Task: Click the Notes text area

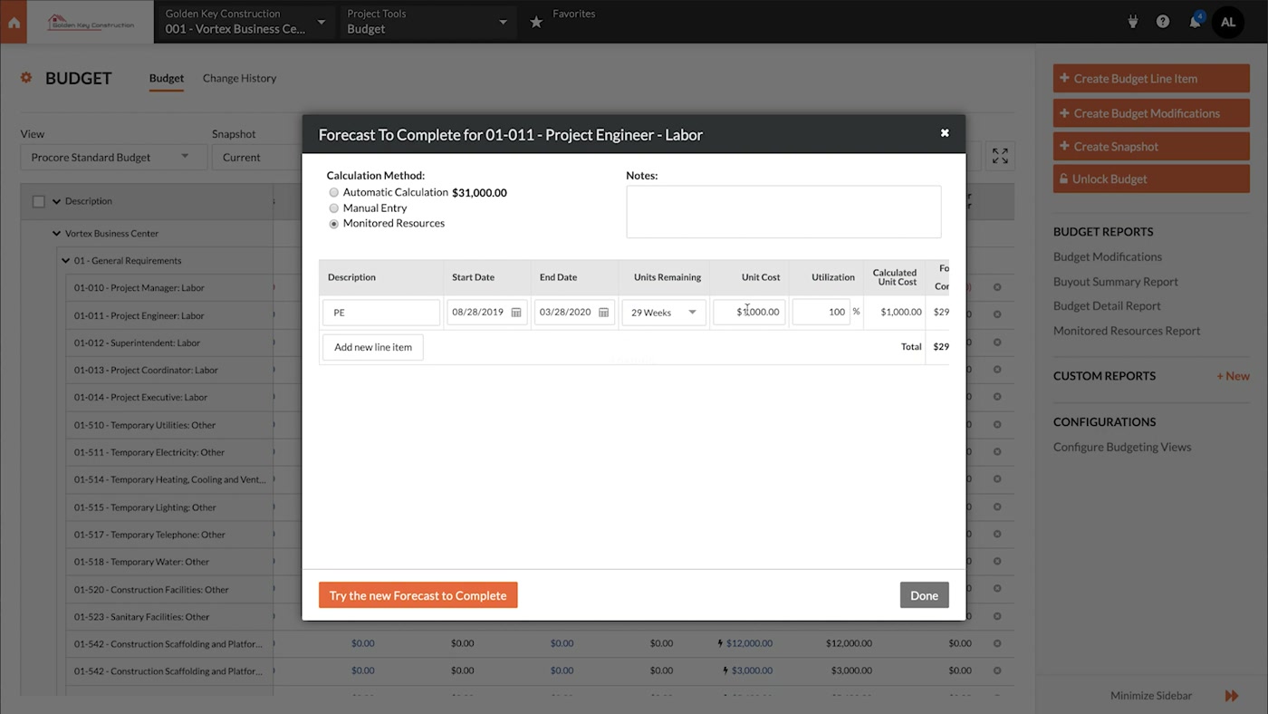Action: pos(783,212)
